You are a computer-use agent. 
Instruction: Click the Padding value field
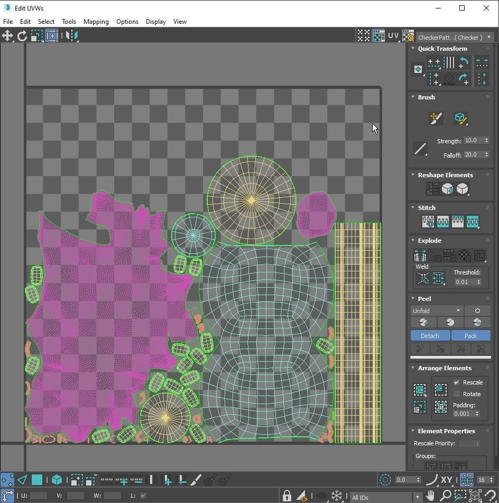point(464,414)
